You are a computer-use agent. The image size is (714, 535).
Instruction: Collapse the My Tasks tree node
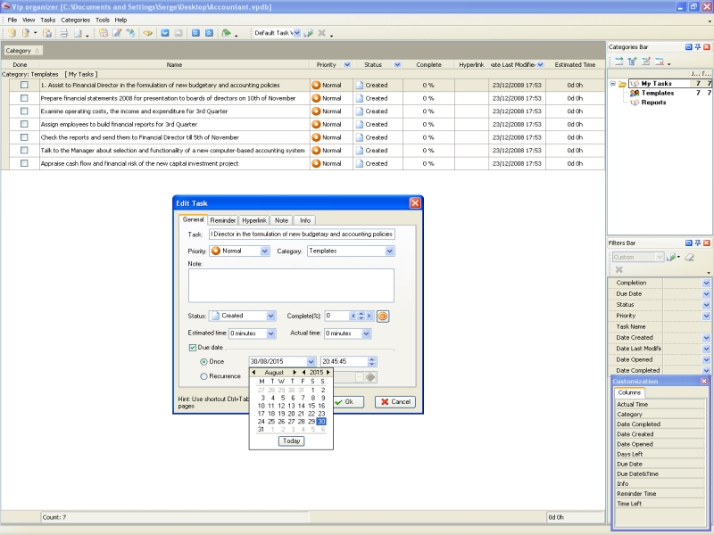613,84
